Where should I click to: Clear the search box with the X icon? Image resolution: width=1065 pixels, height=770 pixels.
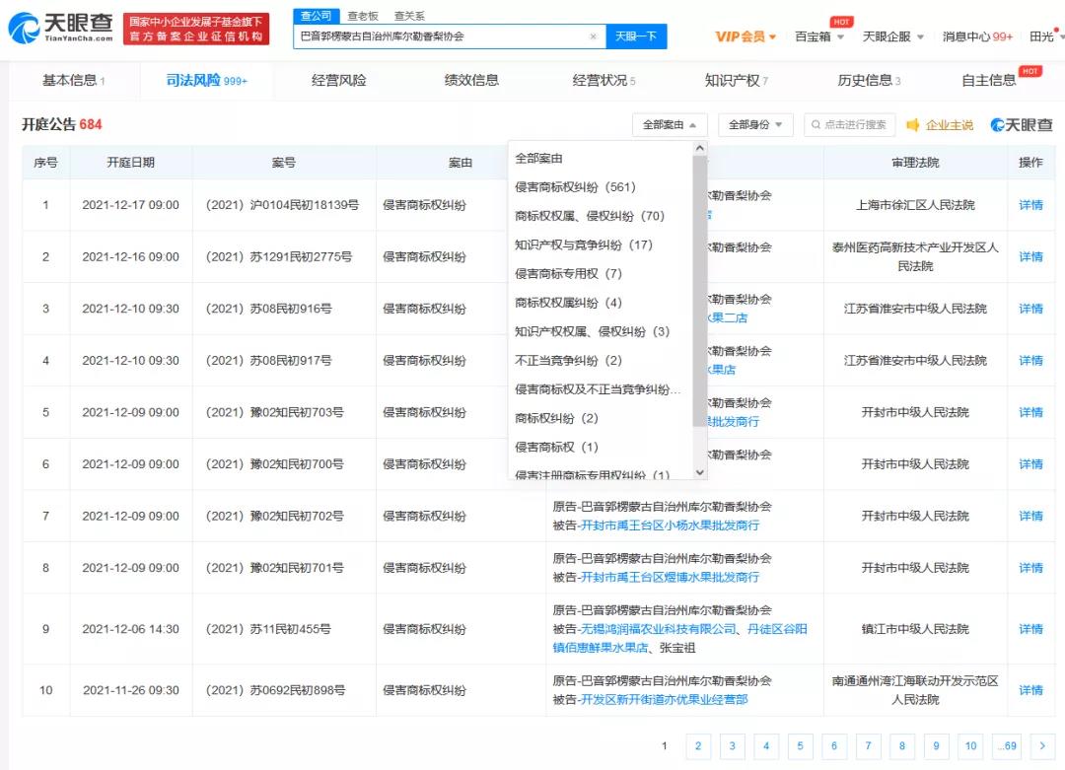593,36
